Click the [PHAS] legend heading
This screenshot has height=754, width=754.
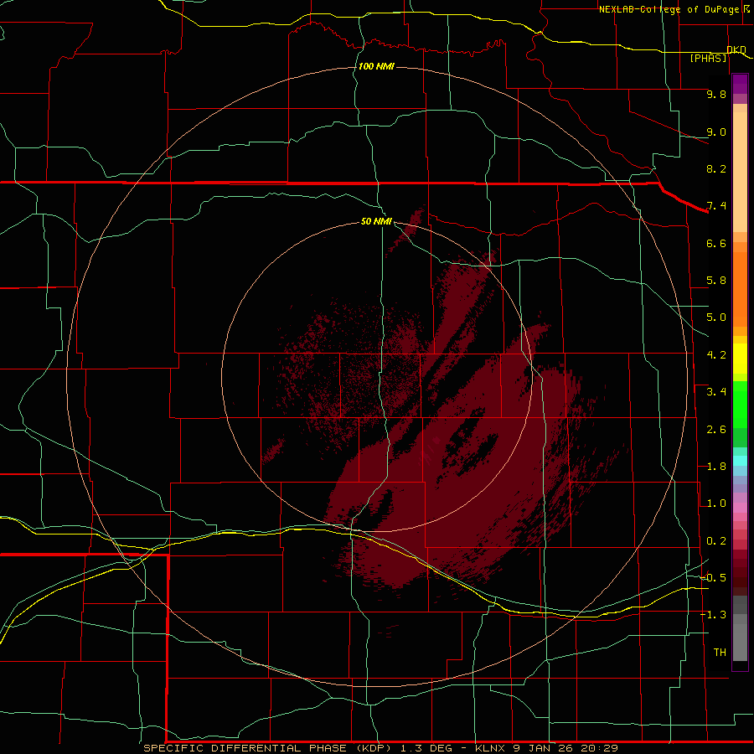[708, 58]
